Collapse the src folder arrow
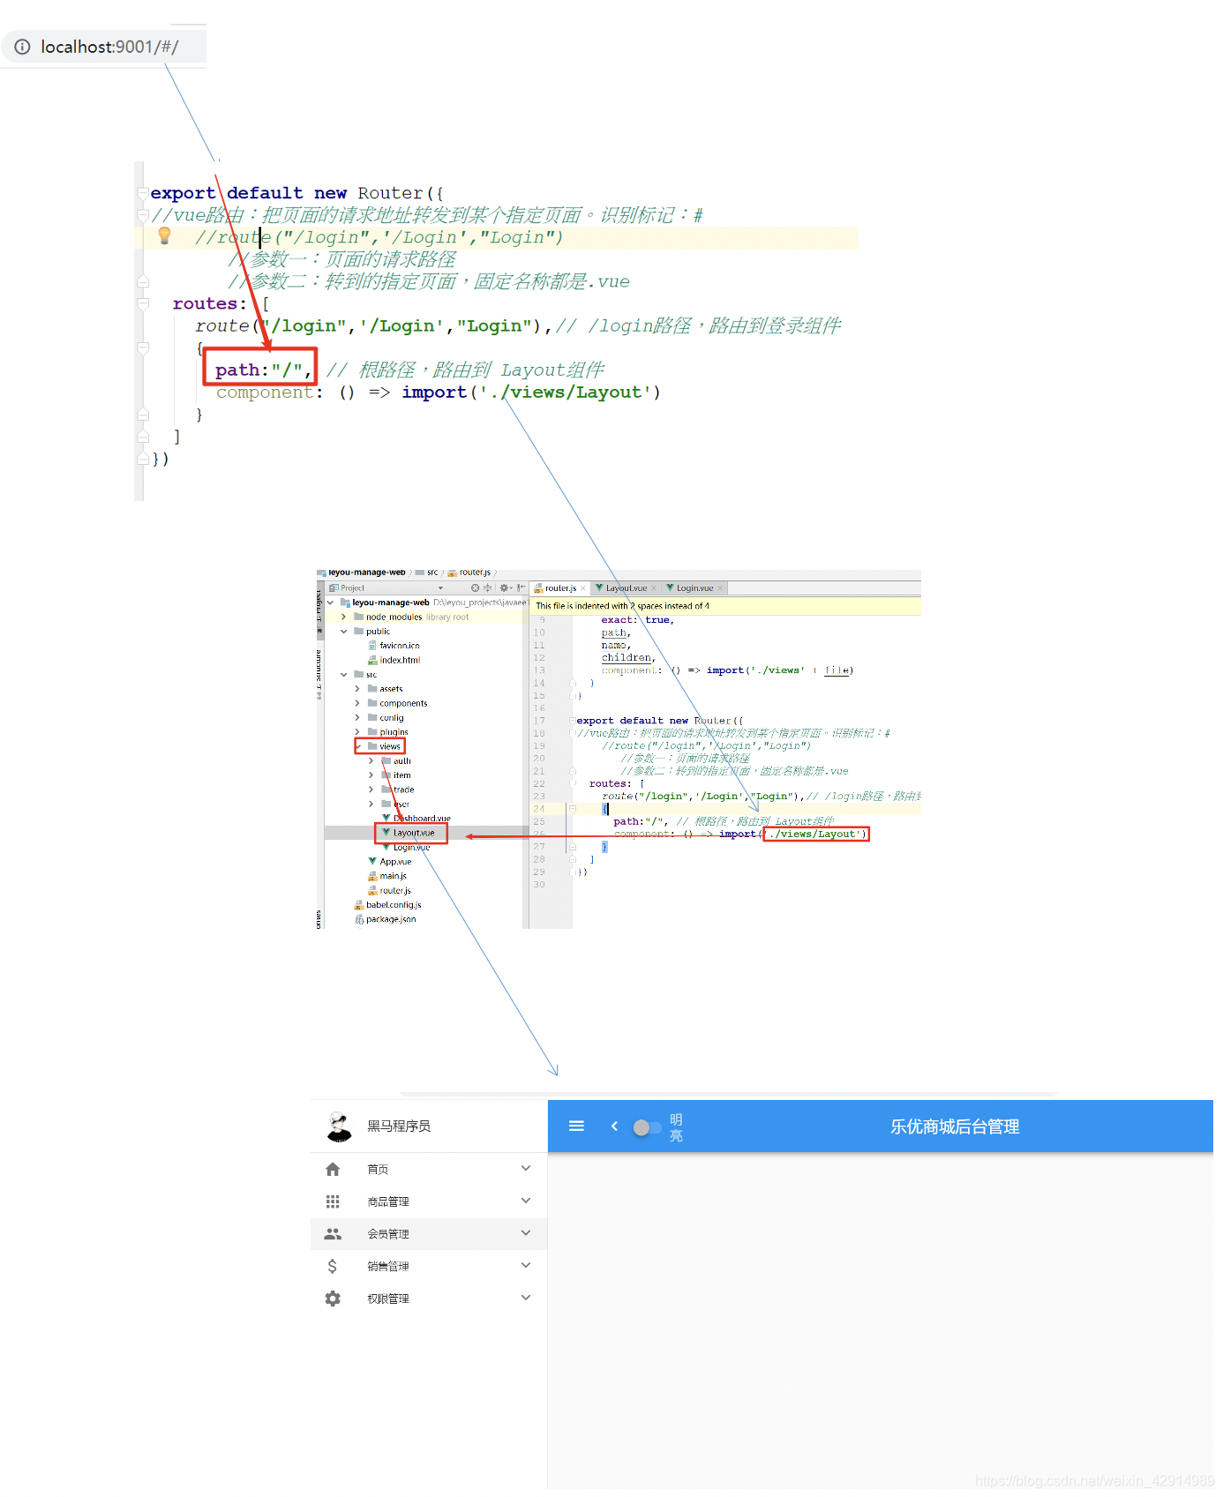Image resolution: width=1223 pixels, height=1497 pixels. coord(343,675)
